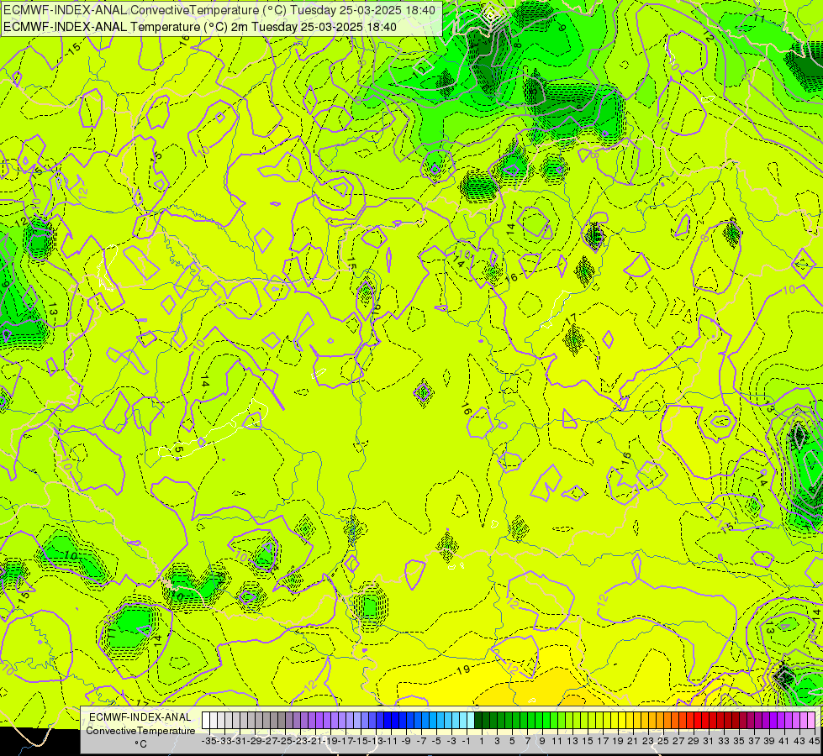Click the legend scale number '45'

(814, 741)
